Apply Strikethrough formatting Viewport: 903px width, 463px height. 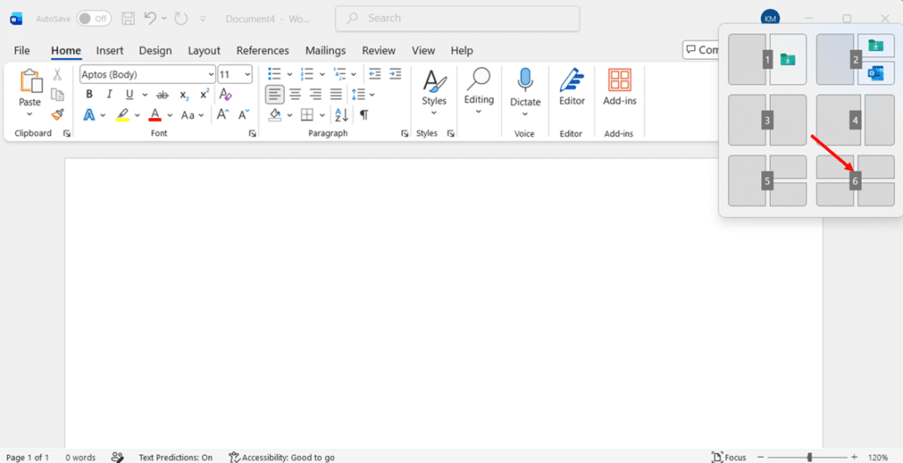pyautogui.click(x=163, y=94)
